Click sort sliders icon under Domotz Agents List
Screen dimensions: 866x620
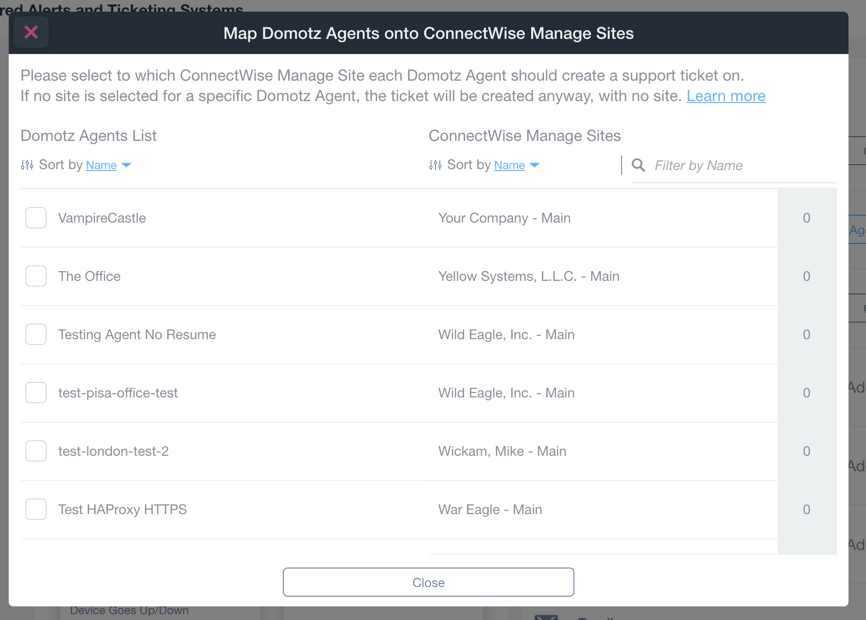27,165
